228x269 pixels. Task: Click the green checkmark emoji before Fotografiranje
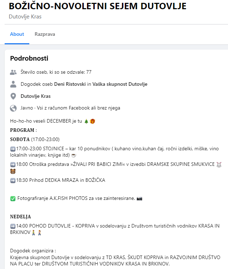point(13,198)
